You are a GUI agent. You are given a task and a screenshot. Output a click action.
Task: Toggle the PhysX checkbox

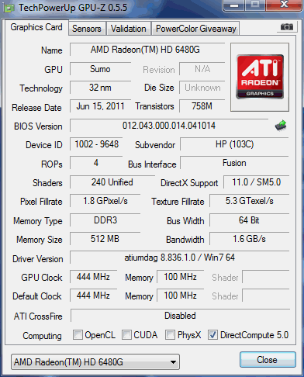point(170,334)
